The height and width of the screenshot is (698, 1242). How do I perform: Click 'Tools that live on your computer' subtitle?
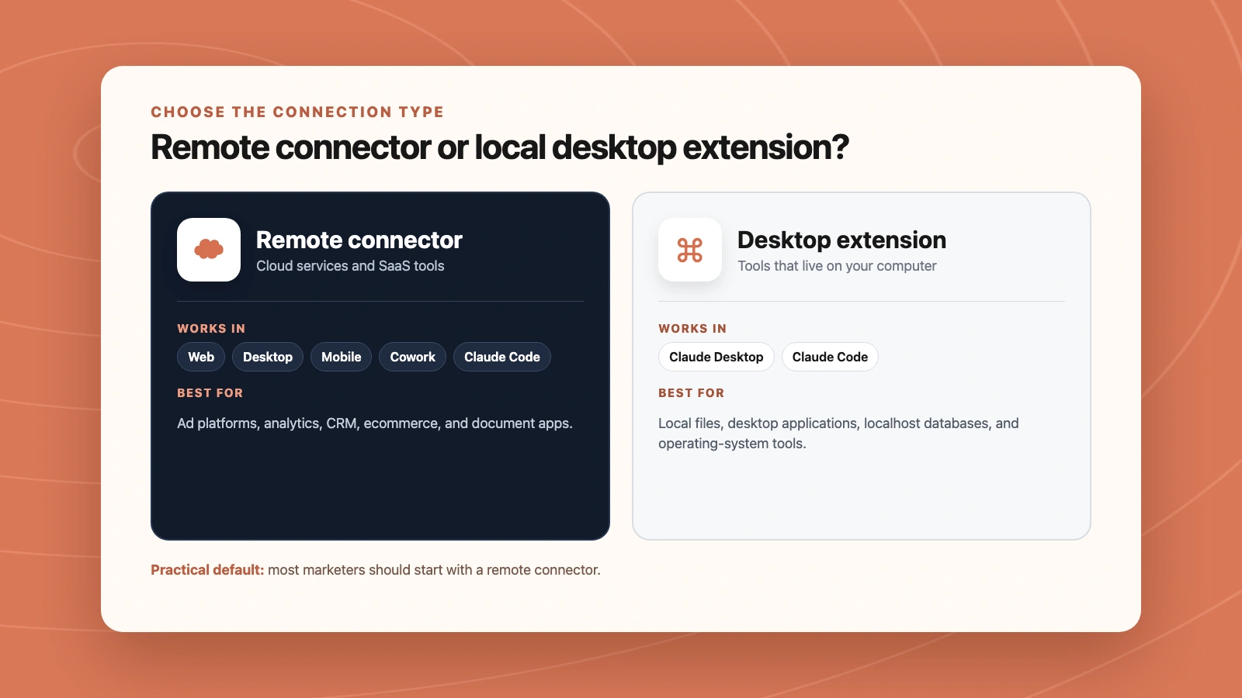coord(837,266)
